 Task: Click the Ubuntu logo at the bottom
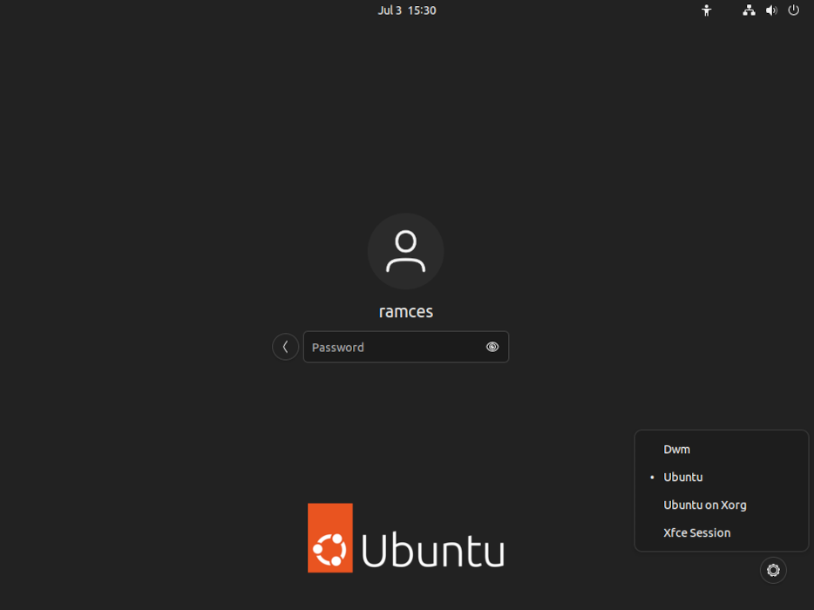pos(329,538)
